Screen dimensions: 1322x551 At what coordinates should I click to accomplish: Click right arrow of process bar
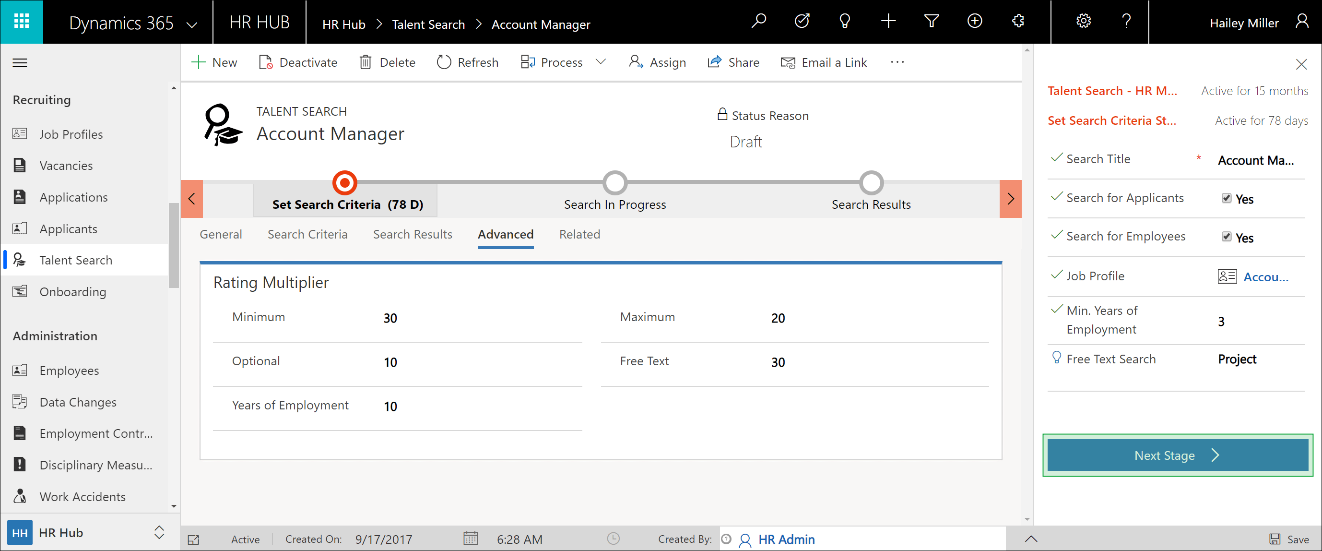[x=1011, y=199]
